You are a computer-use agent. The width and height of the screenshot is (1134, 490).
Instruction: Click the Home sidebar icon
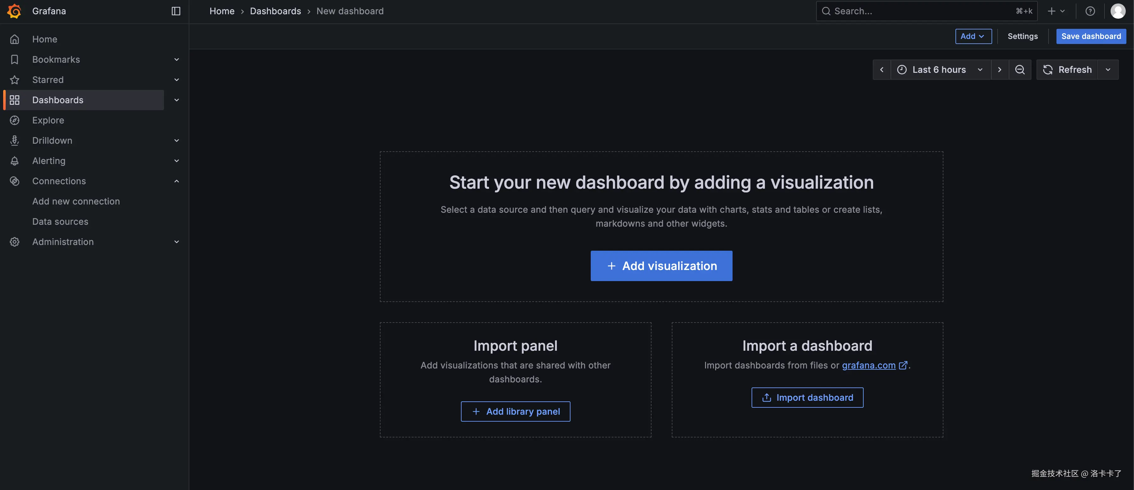point(15,39)
